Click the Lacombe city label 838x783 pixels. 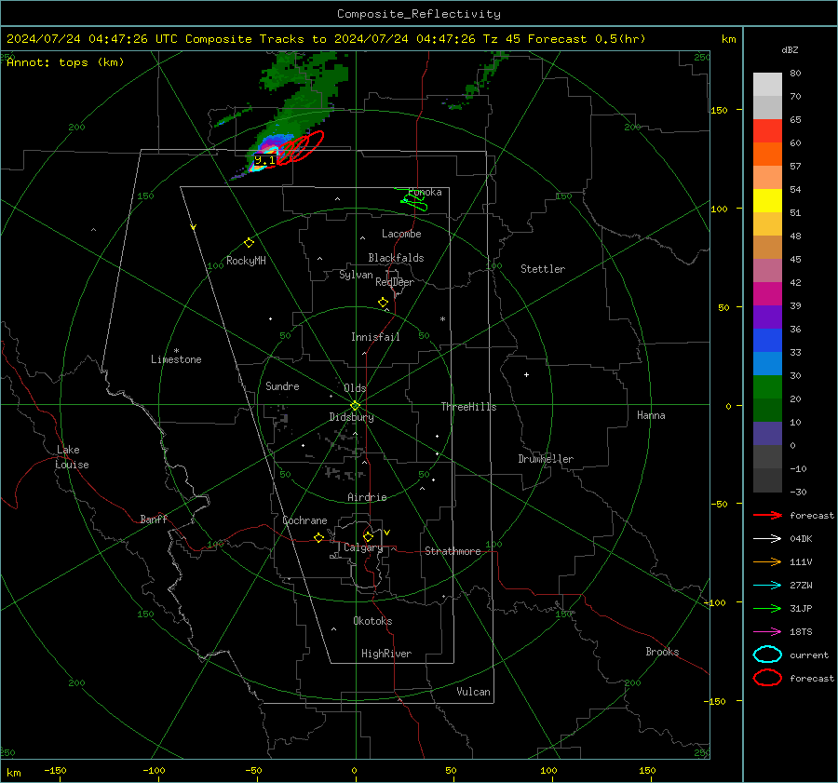tap(401, 234)
